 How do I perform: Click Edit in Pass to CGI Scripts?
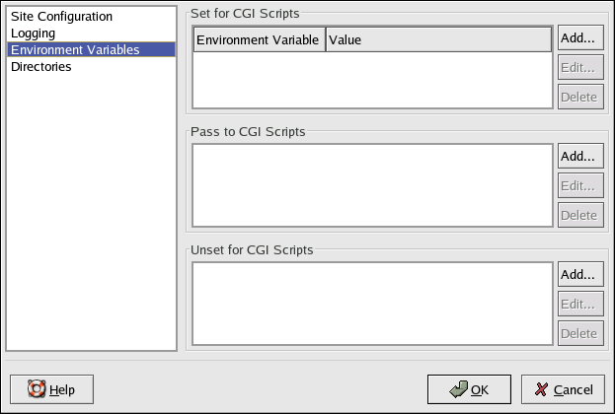coord(580,185)
